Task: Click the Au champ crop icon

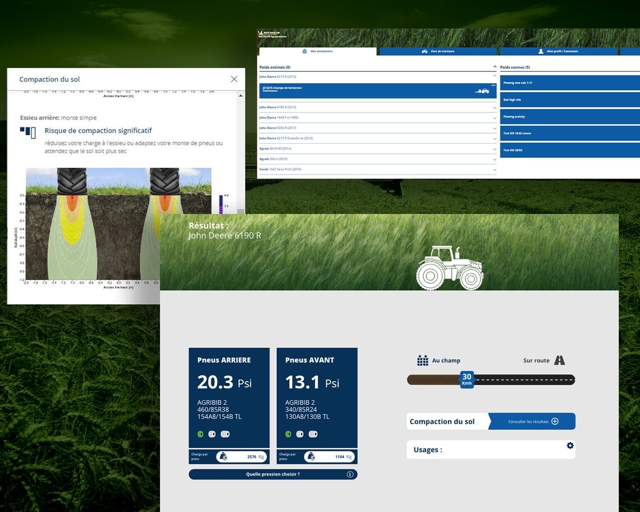Action: 422,360
